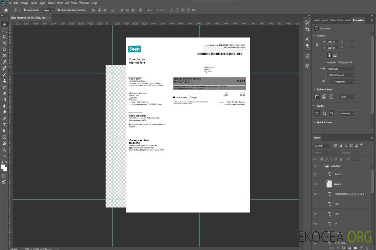376x250 pixels.
Task: Select the Dodge tool
Action: (4, 112)
